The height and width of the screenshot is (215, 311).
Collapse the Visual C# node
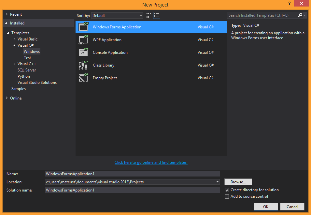[x=14, y=45]
